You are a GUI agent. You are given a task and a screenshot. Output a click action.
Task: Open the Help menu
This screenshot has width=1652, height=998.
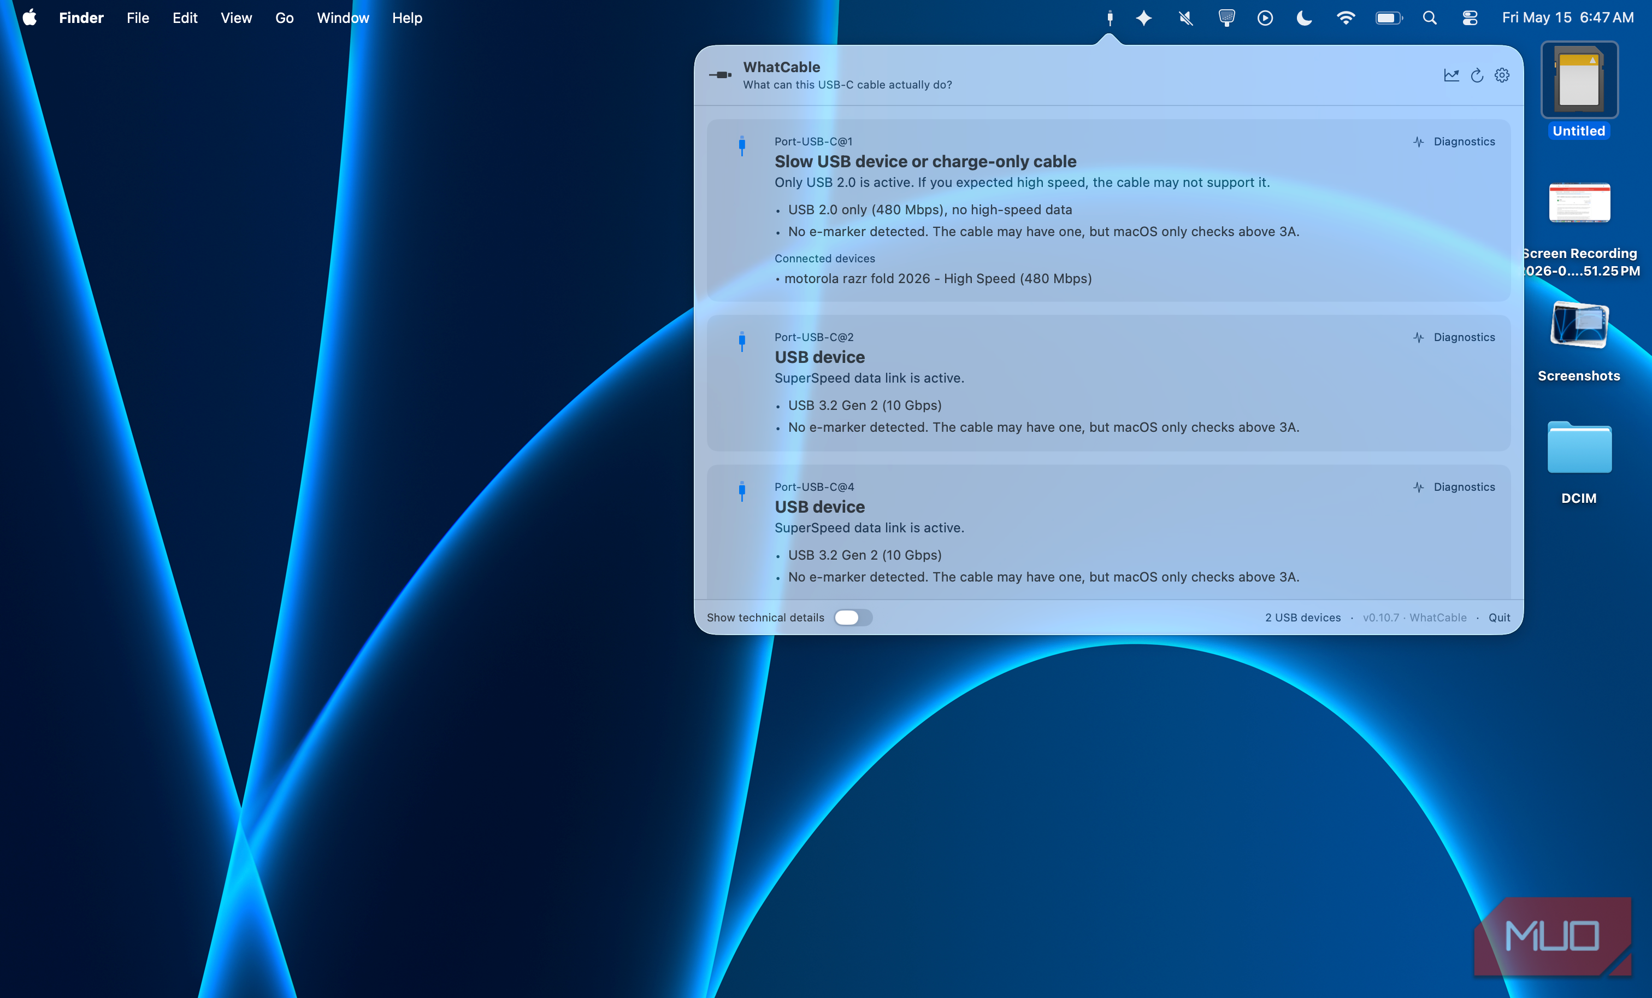coord(407,18)
